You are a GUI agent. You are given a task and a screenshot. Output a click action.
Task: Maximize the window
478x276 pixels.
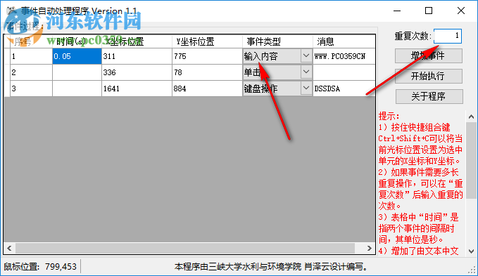[429, 11]
